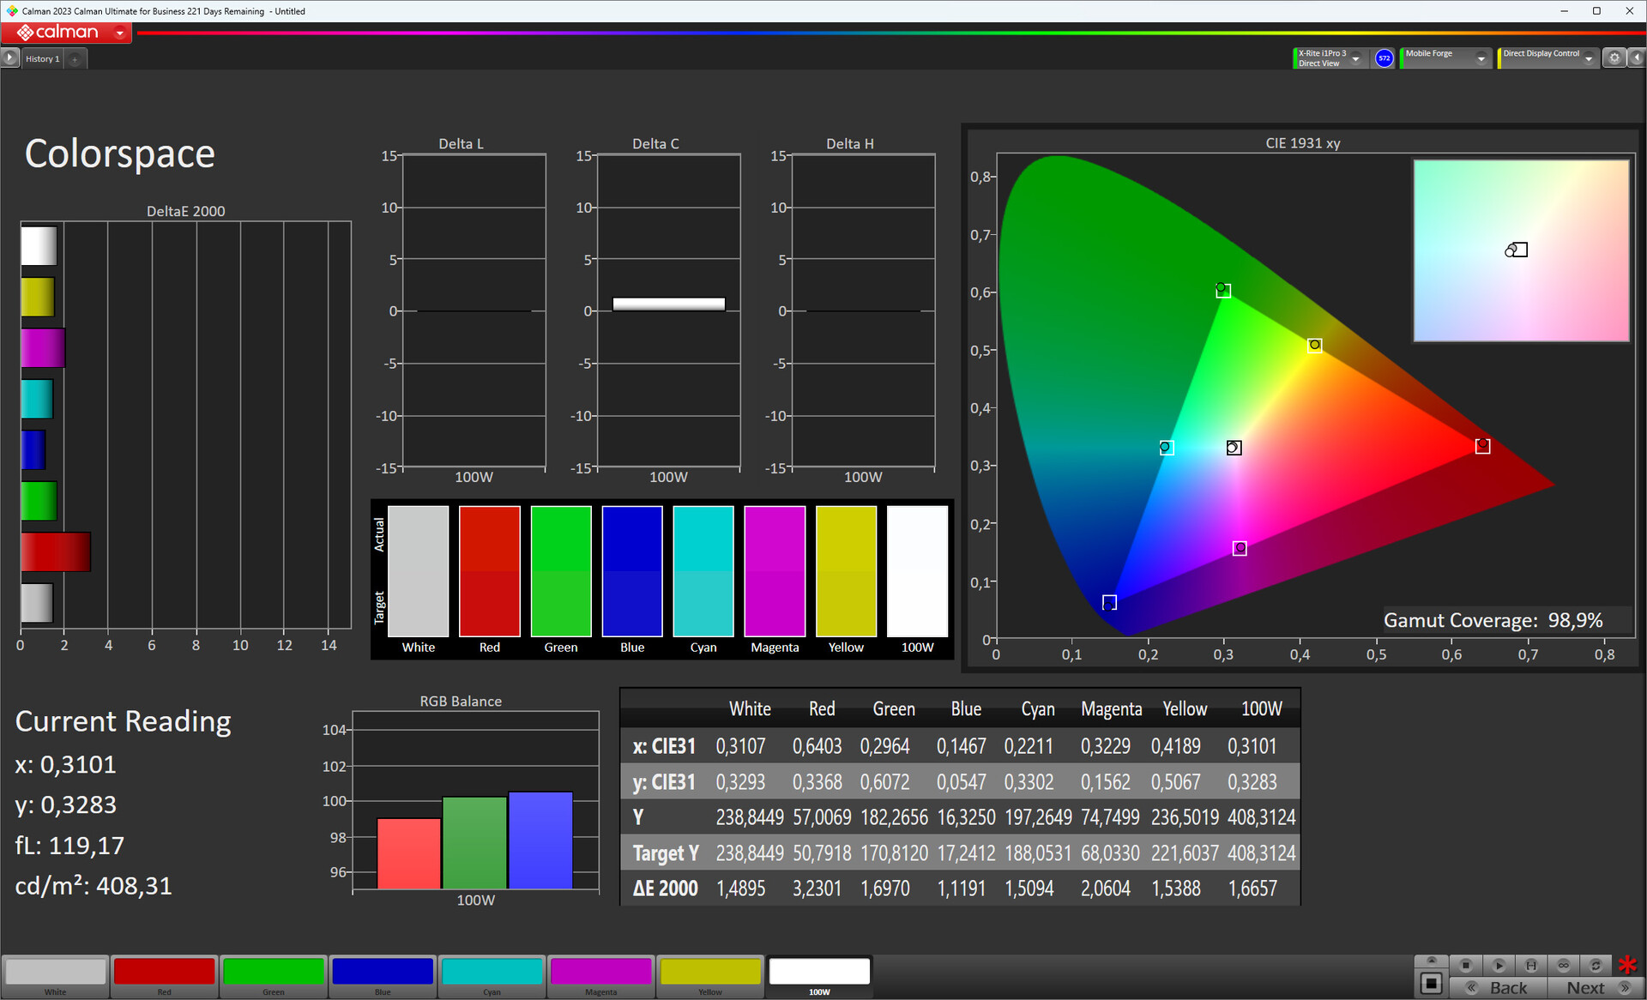Toggle the large square stop button

[x=1431, y=983]
